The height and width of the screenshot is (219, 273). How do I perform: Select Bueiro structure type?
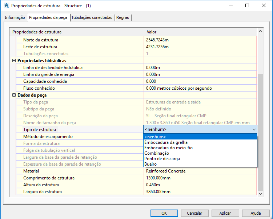point(200,164)
